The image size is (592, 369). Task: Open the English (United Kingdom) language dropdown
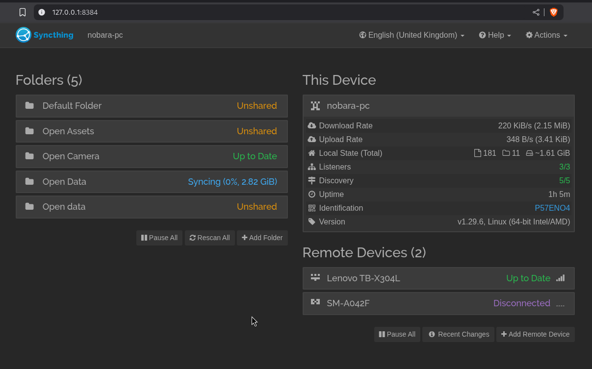coord(412,35)
